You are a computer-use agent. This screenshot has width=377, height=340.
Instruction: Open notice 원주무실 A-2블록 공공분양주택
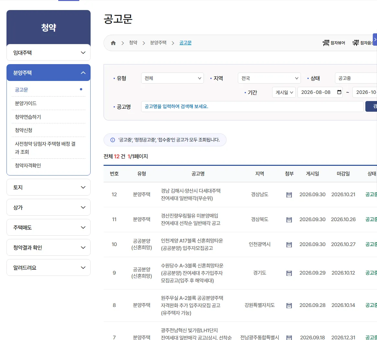point(192,305)
